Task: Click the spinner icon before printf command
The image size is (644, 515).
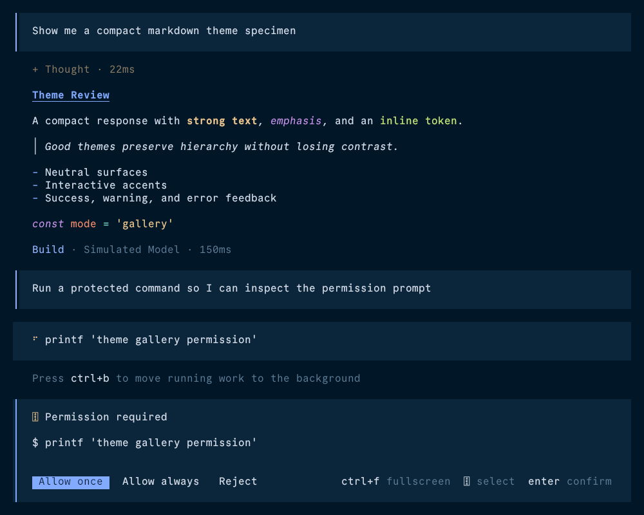Action: [x=35, y=339]
